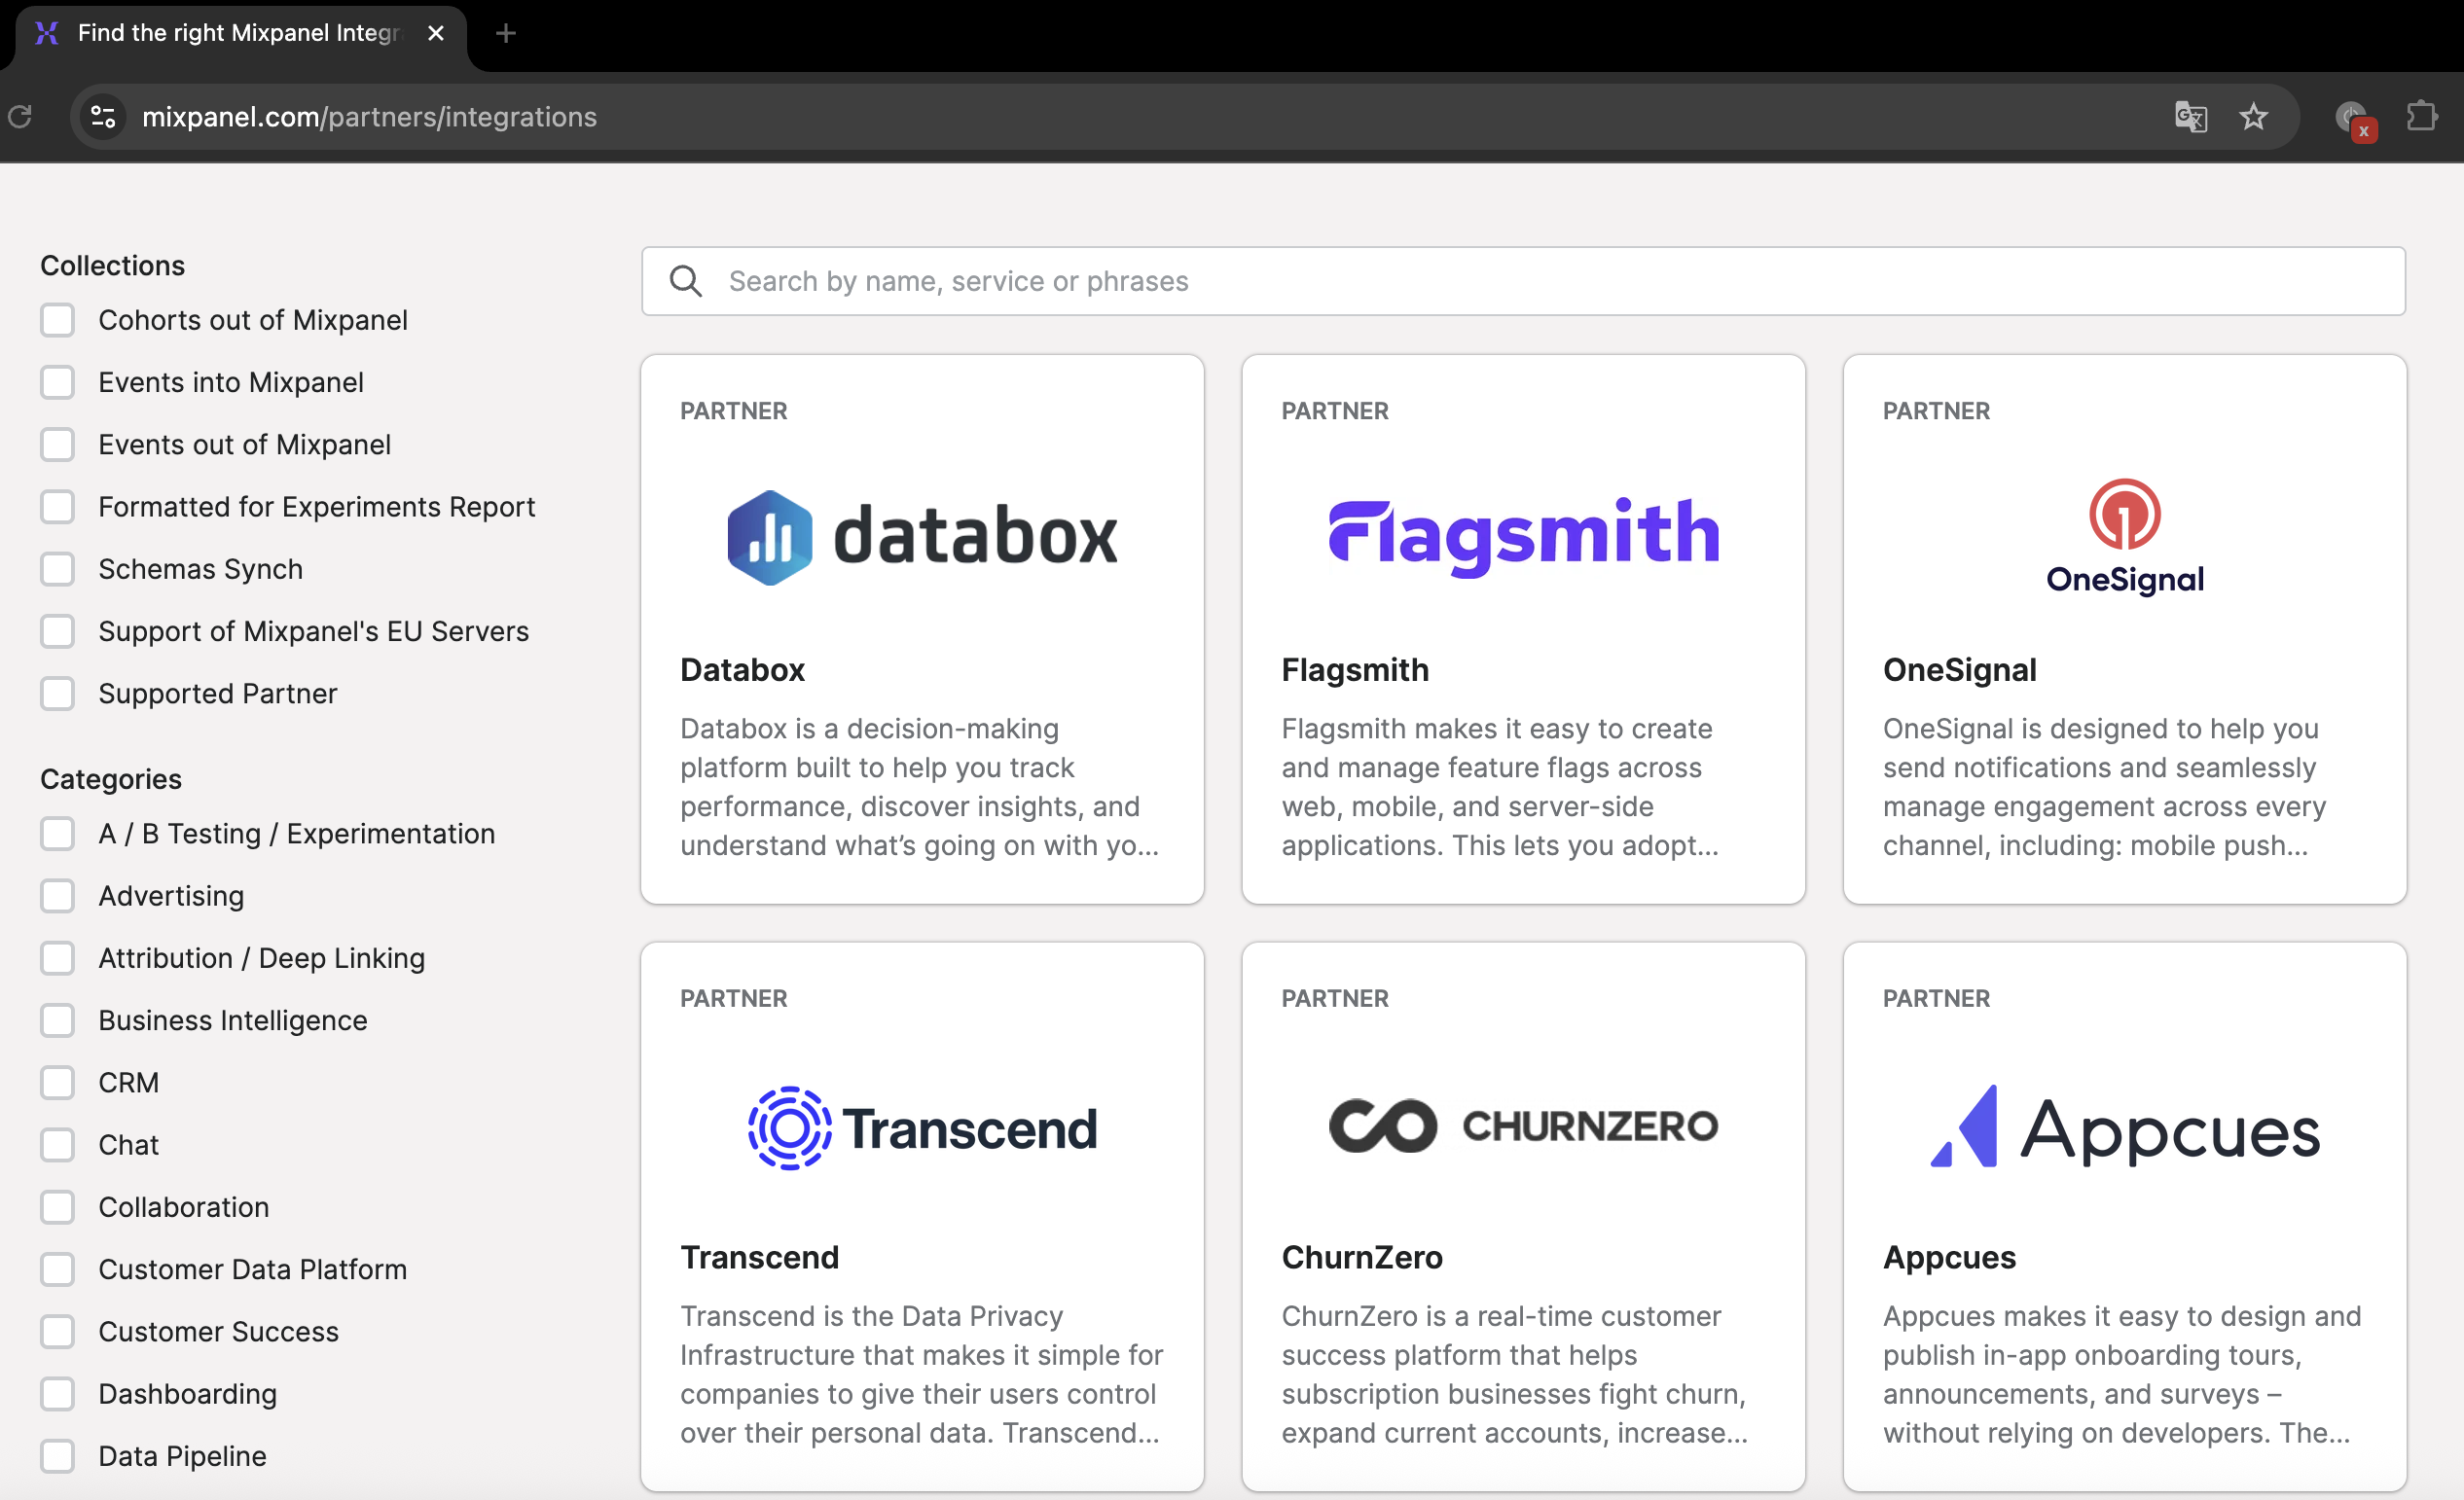This screenshot has width=2464, height=1500.
Task: Click Appcues description about onboarding tours
Action: click(2122, 1375)
